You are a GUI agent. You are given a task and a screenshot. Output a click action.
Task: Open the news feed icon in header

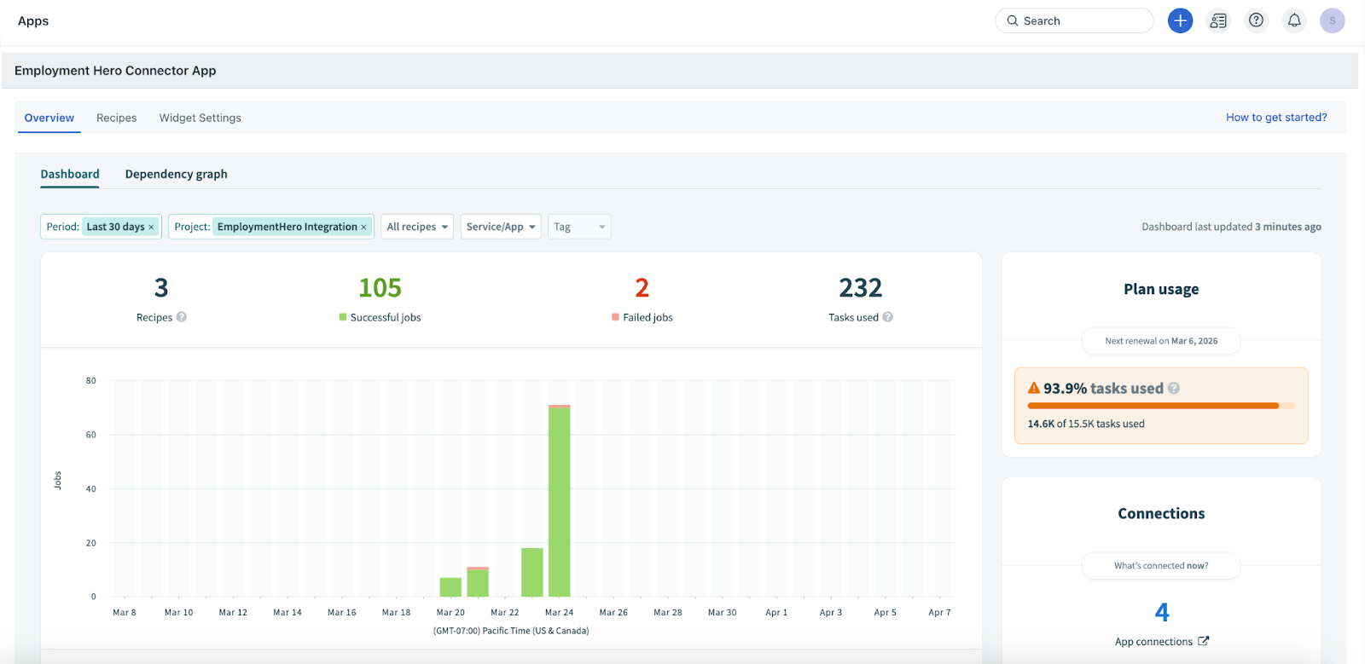1218,20
